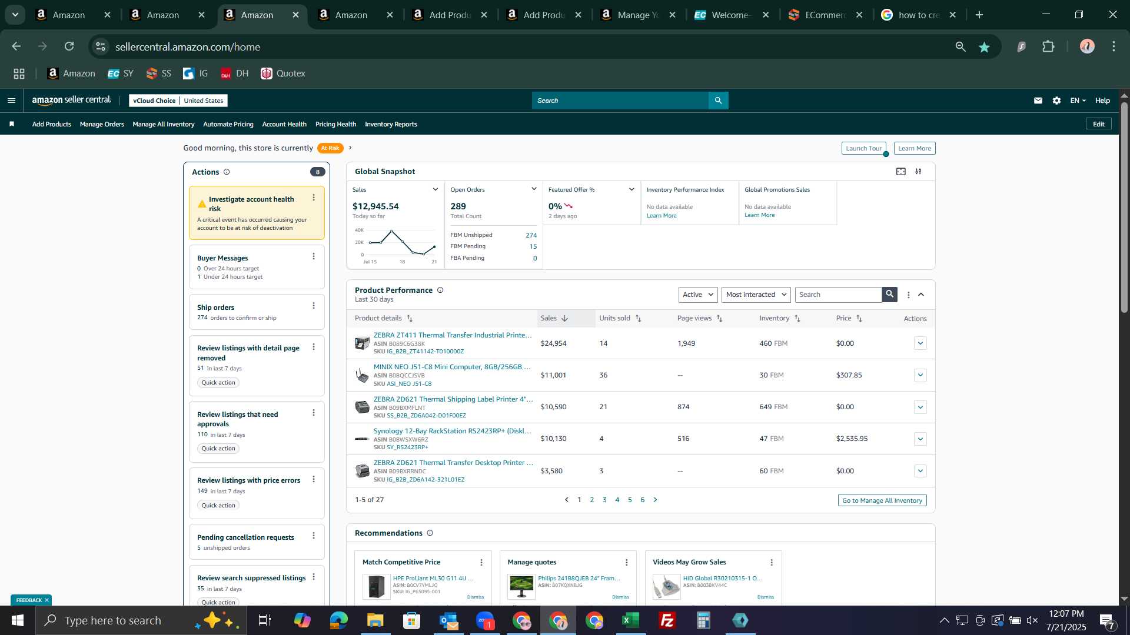The height and width of the screenshot is (635, 1130).
Task: Open Account Health in the nav bar
Action: [x=284, y=124]
